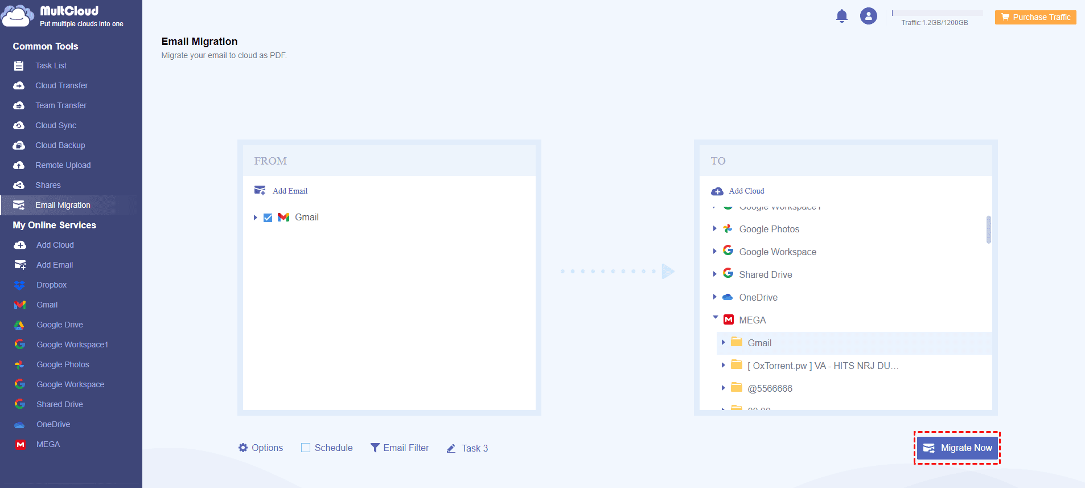This screenshot has width=1085, height=488.
Task: Click the Cloud Sync sidebar icon
Action: coord(19,125)
